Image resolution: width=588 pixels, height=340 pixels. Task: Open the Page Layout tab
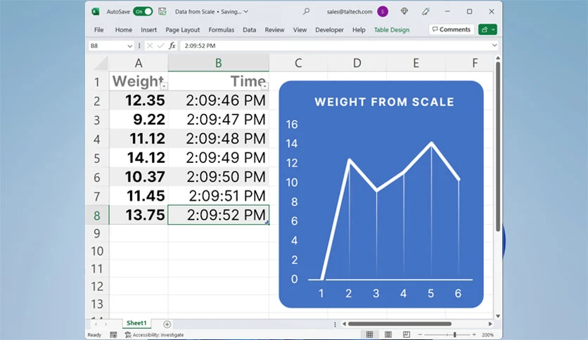[x=183, y=30]
